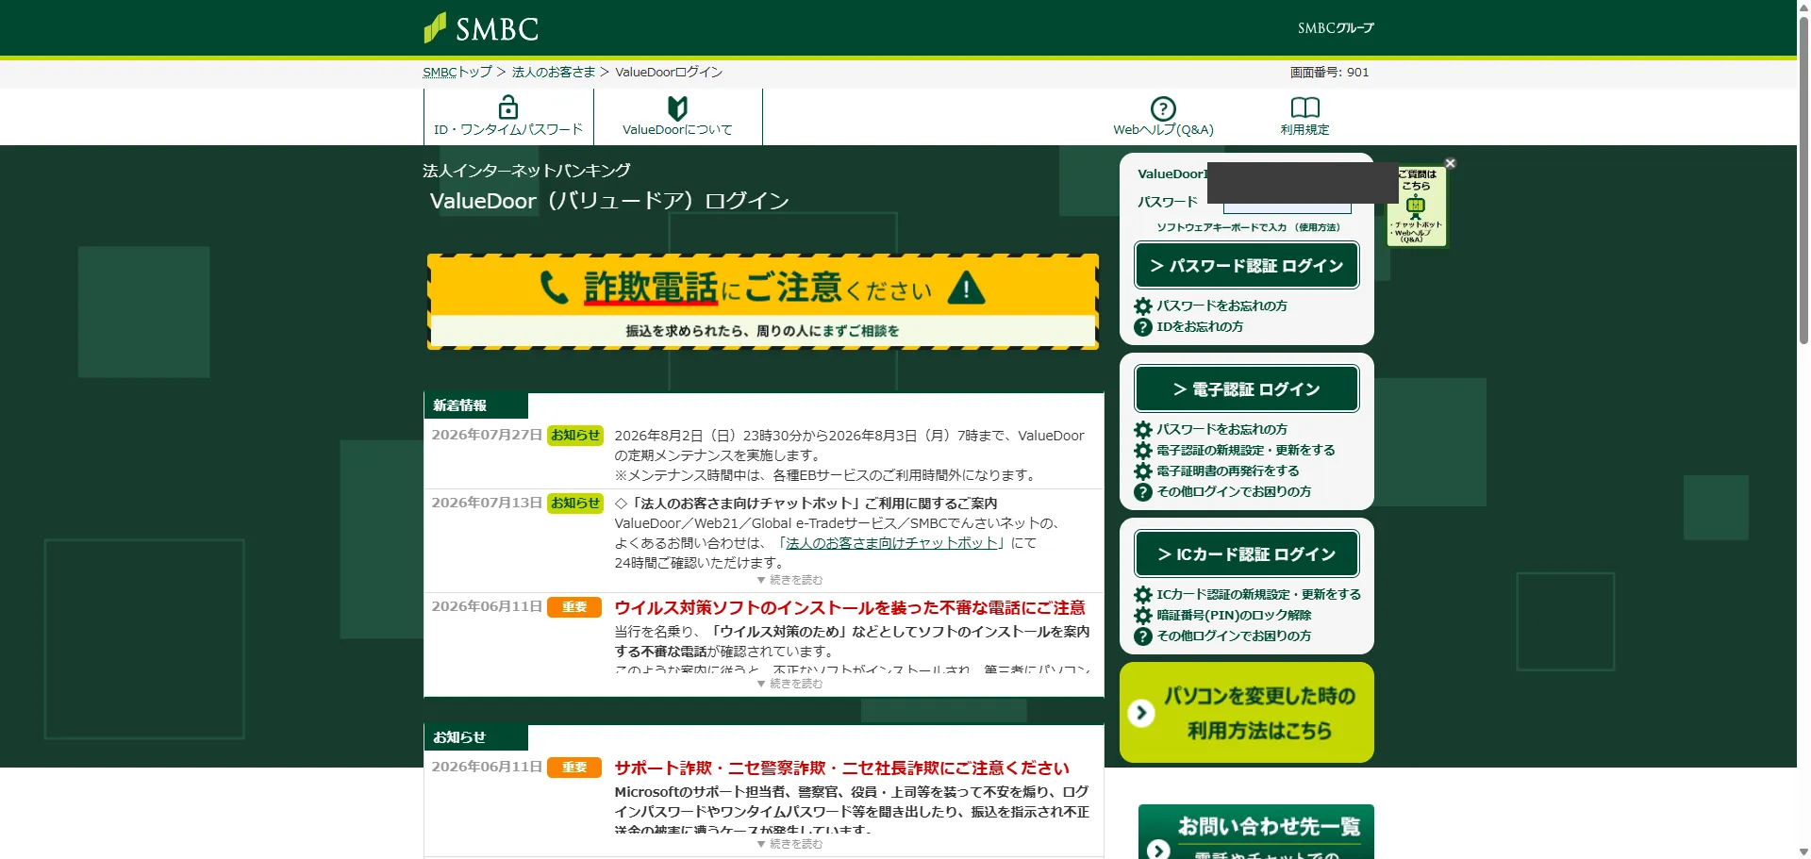Open 暗証番号(PIN)のロック解除 link
Viewport: 1811px width, 859px height.
click(1234, 616)
